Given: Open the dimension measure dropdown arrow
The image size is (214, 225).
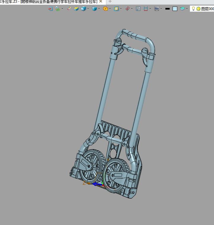Looking at the screenshot, I should 150,9.
